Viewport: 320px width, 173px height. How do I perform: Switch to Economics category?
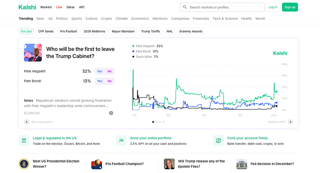(x=140, y=19)
